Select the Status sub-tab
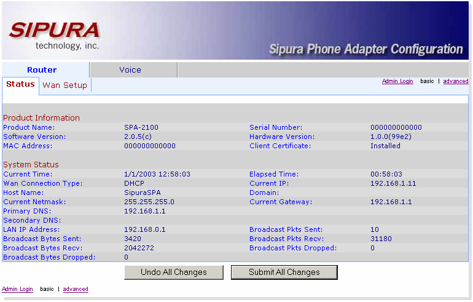The image size is (473, 302). [20, 84]
